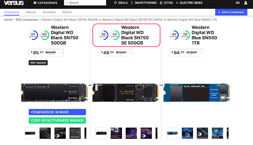Click the 60 points score circle
The height and width of the screenshot is (145, 253).
tap(44, 35)
